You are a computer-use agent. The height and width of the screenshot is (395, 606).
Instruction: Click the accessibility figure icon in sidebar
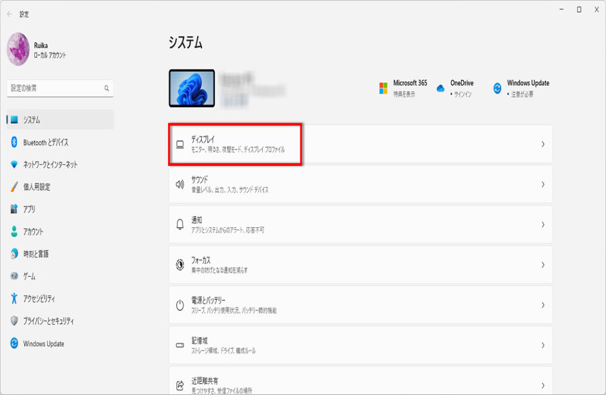pos(14,298)
